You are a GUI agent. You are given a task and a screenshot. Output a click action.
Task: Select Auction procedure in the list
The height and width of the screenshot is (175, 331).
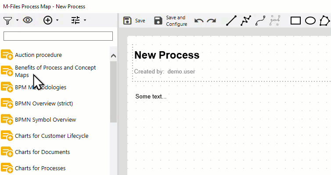(38, 55)
